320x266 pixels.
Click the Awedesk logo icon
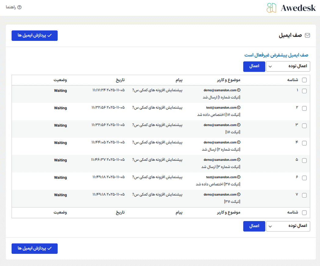[271, 8]
